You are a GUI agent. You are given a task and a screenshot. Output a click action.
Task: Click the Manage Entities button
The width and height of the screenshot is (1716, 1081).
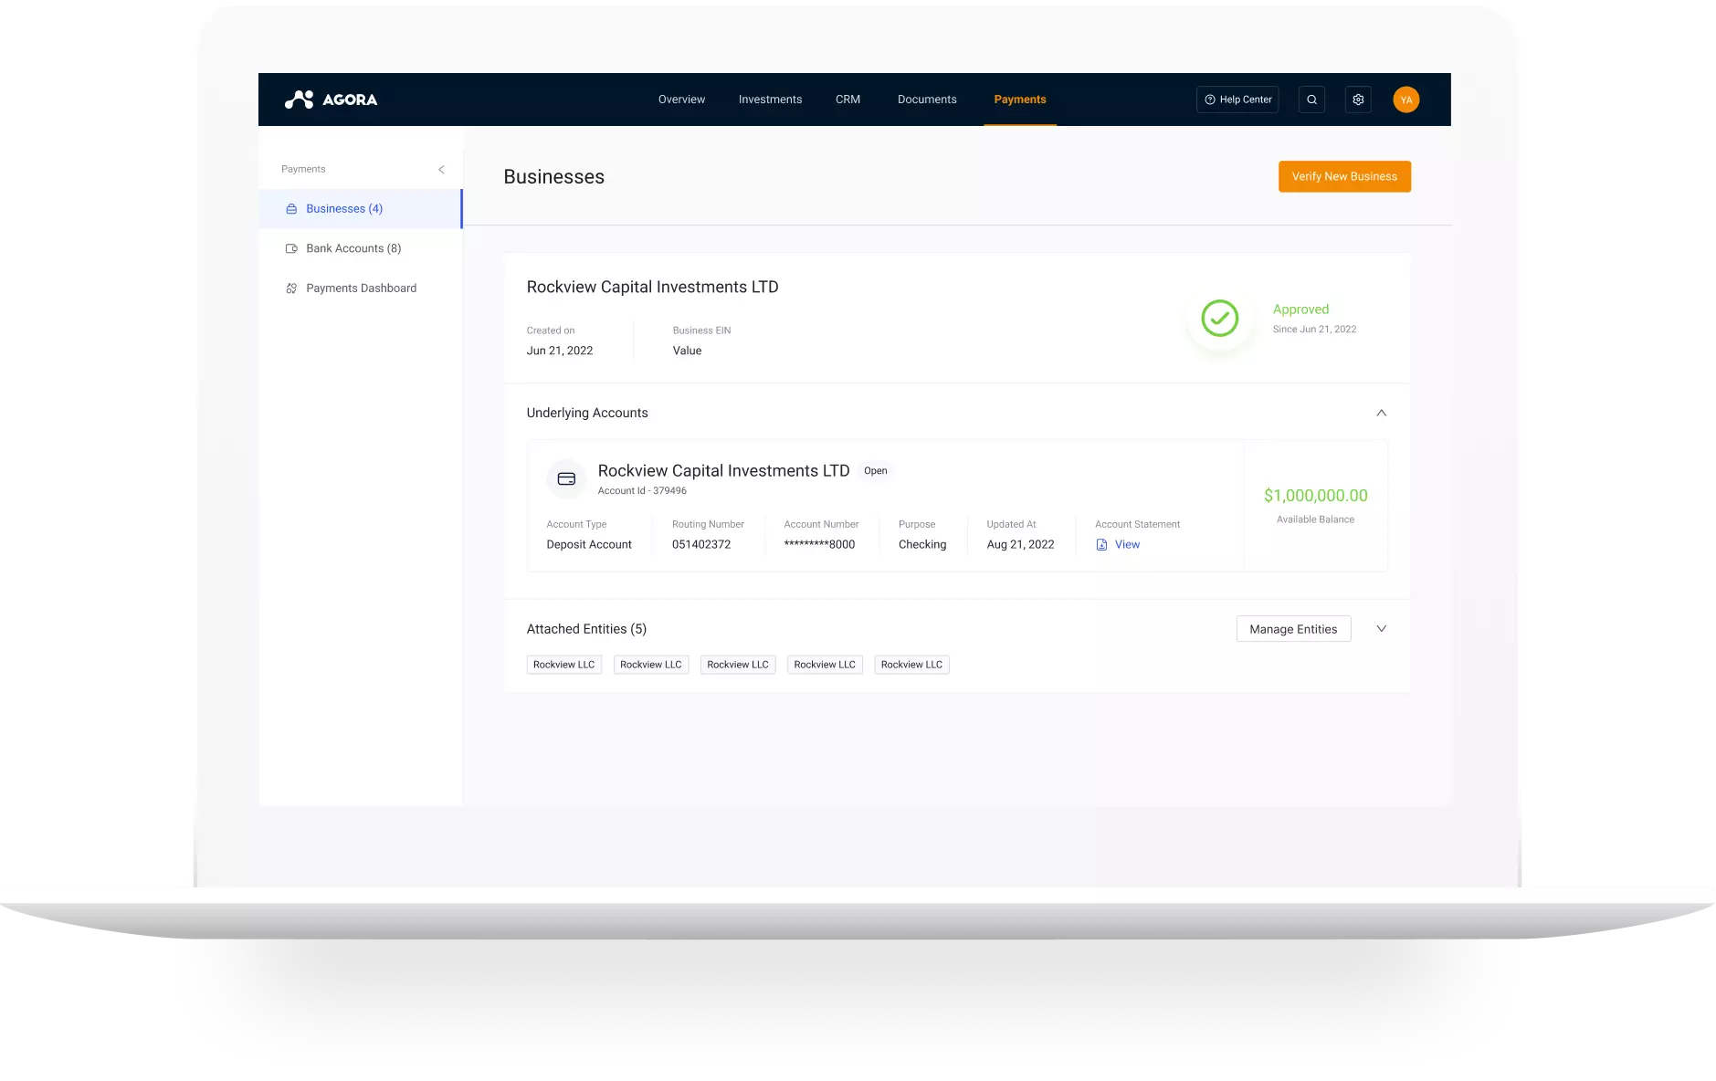pos(1293,628)
